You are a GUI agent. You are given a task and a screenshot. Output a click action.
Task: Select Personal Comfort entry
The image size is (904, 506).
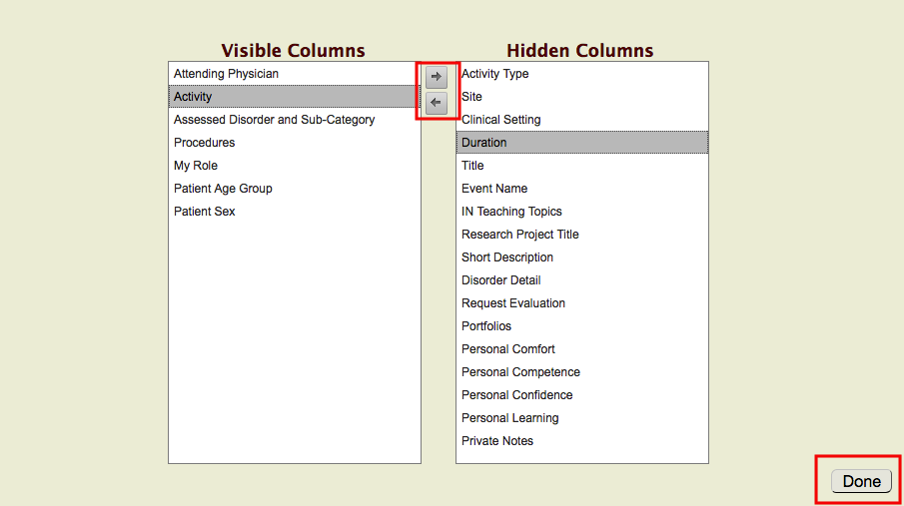582,349
